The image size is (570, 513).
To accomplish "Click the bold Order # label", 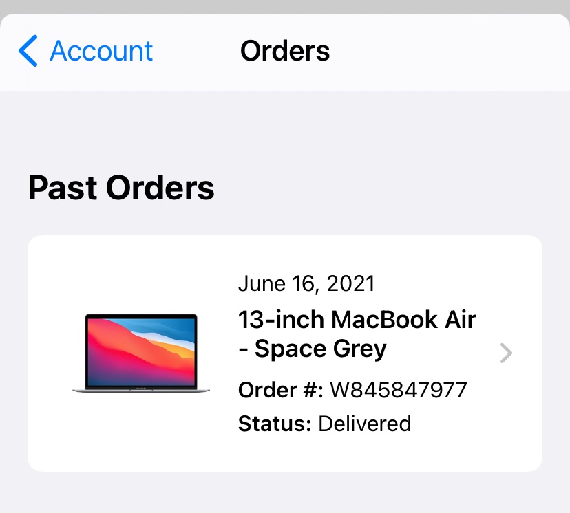I will [281, 390].
